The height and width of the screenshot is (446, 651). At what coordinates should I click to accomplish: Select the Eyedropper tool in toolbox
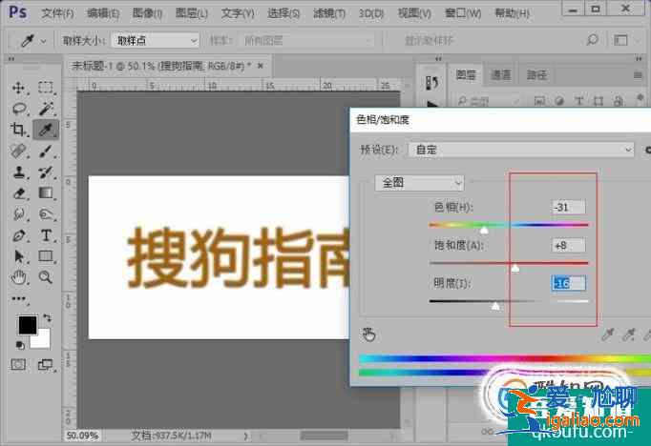[46, 130]
